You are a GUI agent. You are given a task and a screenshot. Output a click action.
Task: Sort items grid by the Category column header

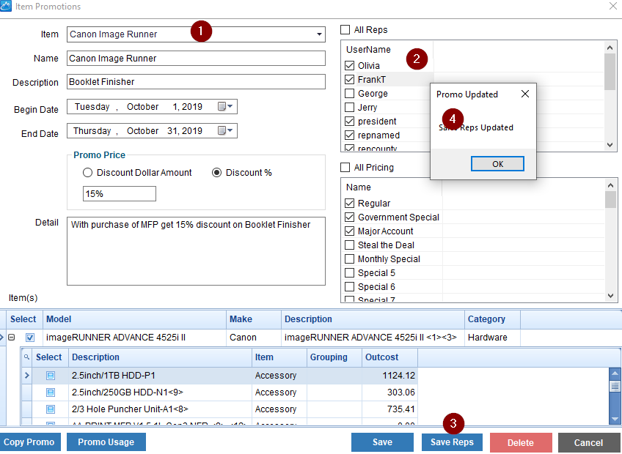click(492, 319)
